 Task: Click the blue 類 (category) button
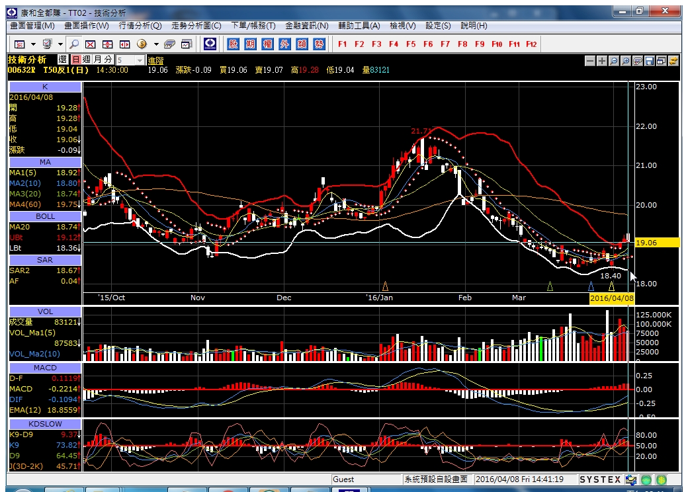302,44
